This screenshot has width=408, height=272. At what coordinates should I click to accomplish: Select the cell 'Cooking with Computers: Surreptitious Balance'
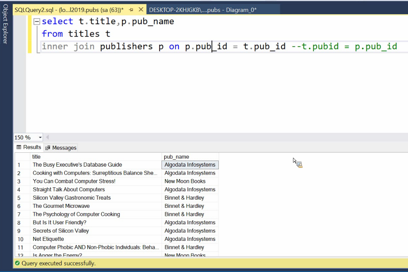pos(96,173)
